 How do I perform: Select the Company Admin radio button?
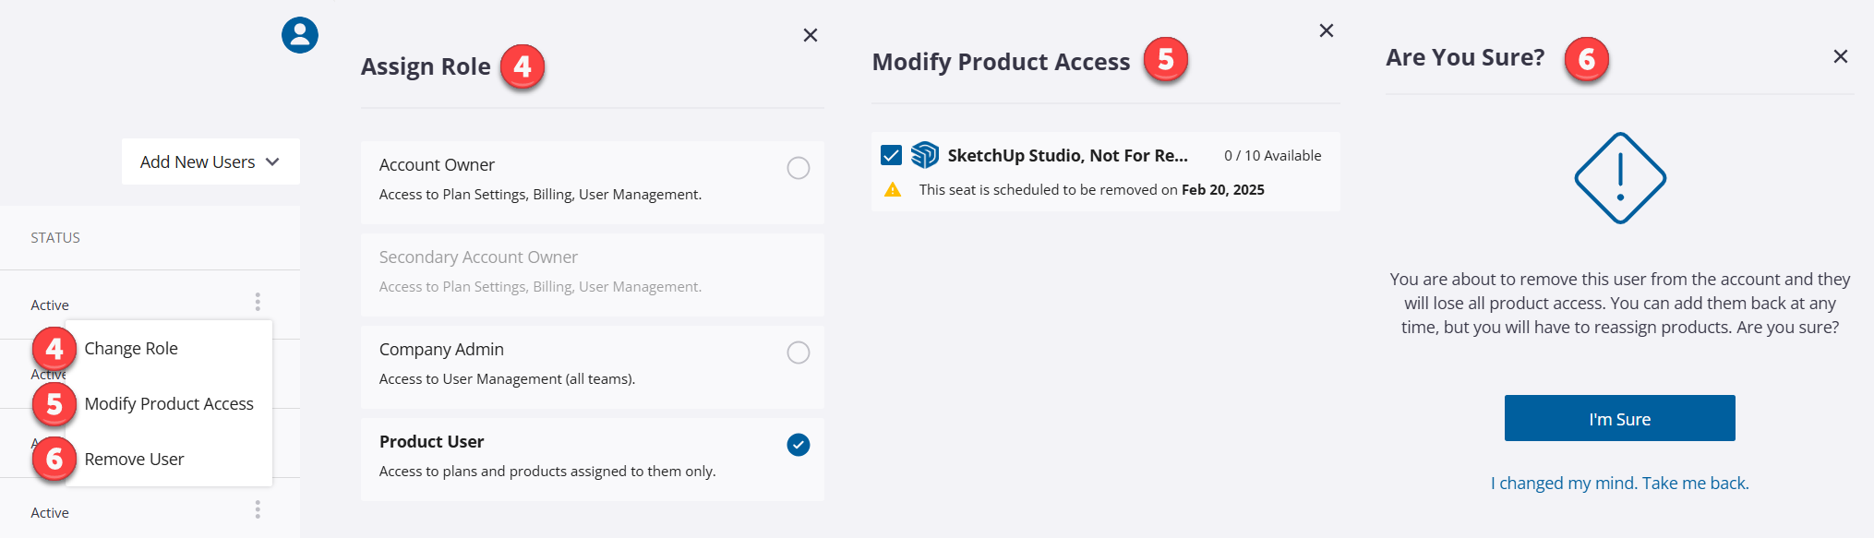[799, 353]
